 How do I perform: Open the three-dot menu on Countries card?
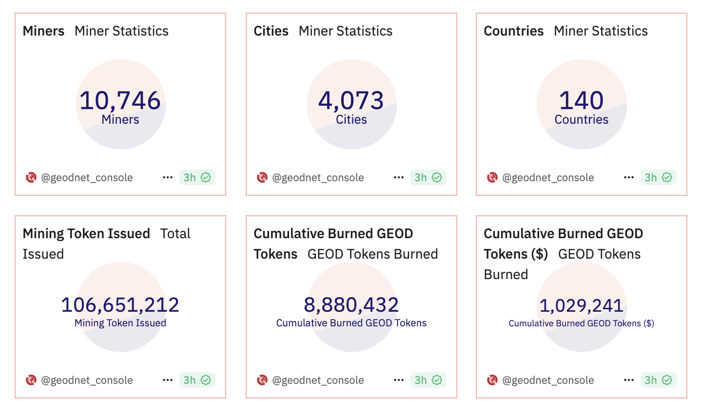pos(629,177)
